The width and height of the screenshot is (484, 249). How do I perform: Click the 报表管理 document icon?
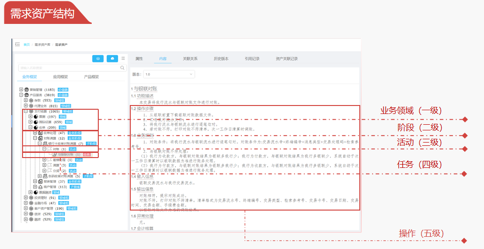[x=40, y=181]
